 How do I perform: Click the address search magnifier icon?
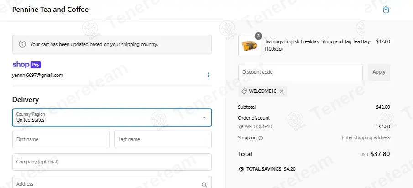(x=204, y=185)
